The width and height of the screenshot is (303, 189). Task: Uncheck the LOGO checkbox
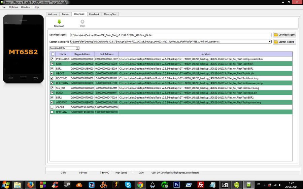[52, 93]
